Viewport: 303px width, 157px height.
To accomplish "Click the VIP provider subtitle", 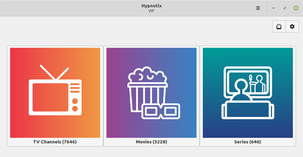I will (x=151, y=11).
